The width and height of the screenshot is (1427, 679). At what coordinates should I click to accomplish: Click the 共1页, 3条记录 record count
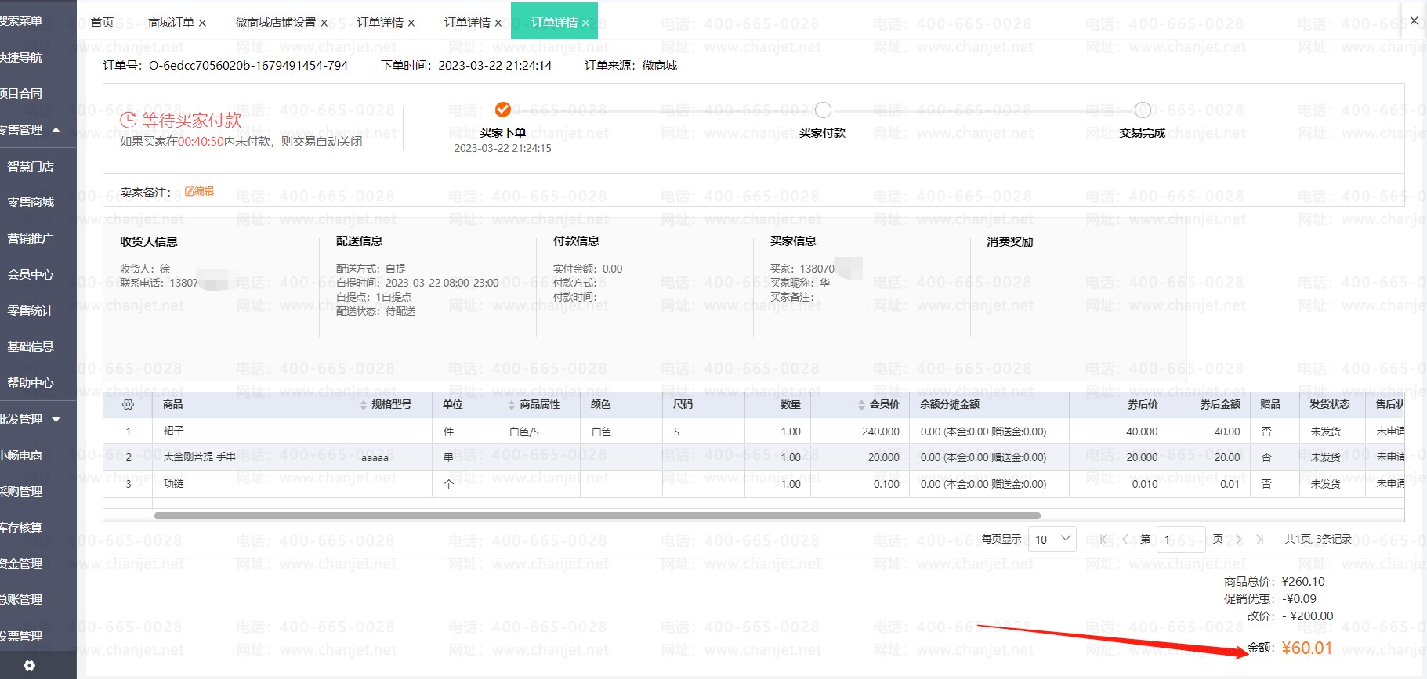tap(1318, 540)
